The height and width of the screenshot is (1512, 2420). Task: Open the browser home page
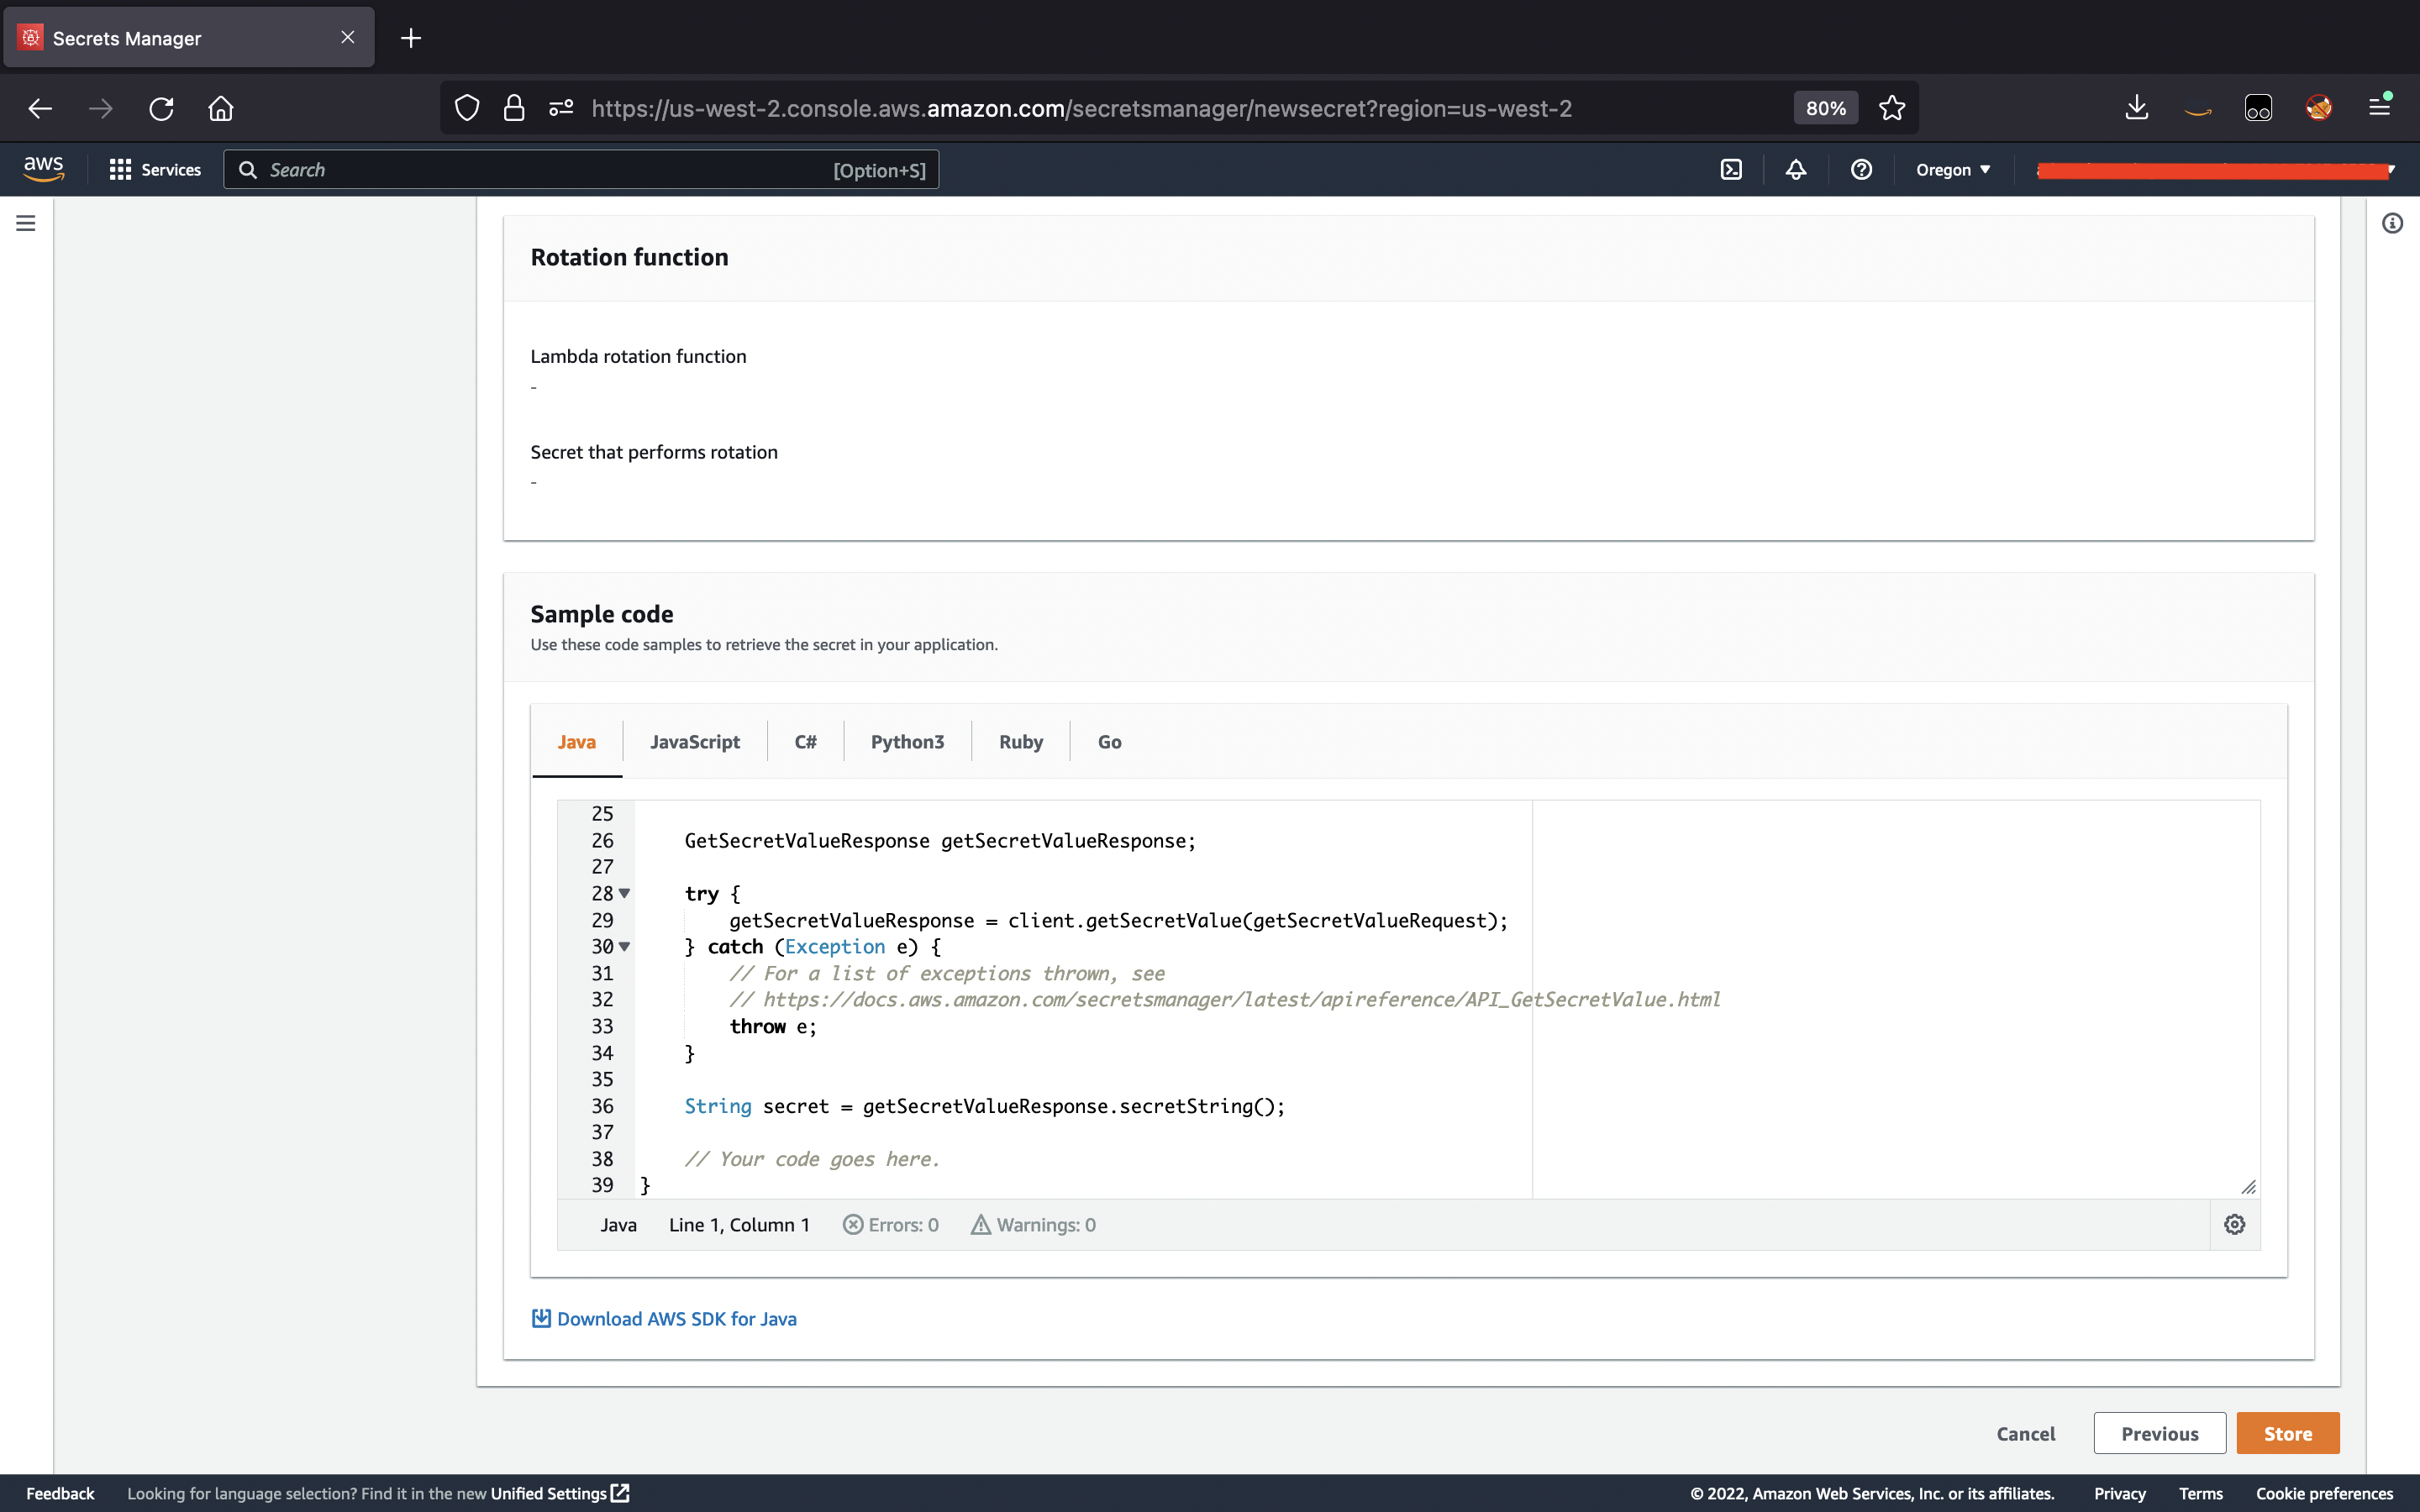click(x=221, y=108)
